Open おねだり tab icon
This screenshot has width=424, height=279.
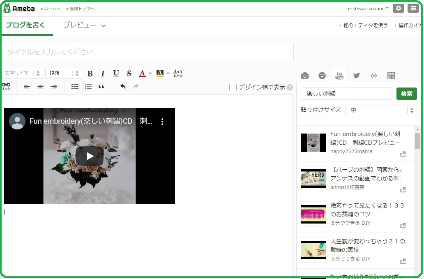pyautogui.click(x=391, y=76)
